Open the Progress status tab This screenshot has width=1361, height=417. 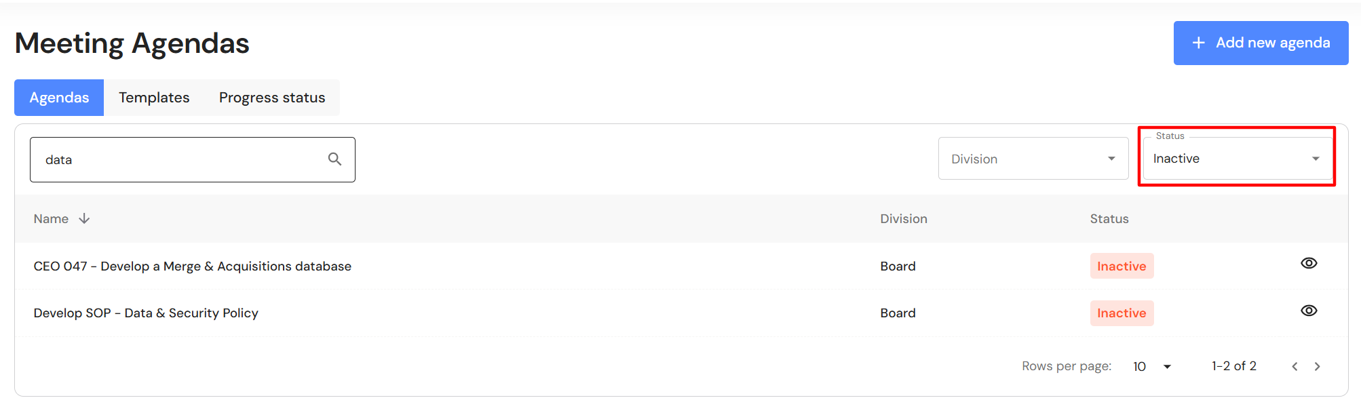(x=272, y=98)
